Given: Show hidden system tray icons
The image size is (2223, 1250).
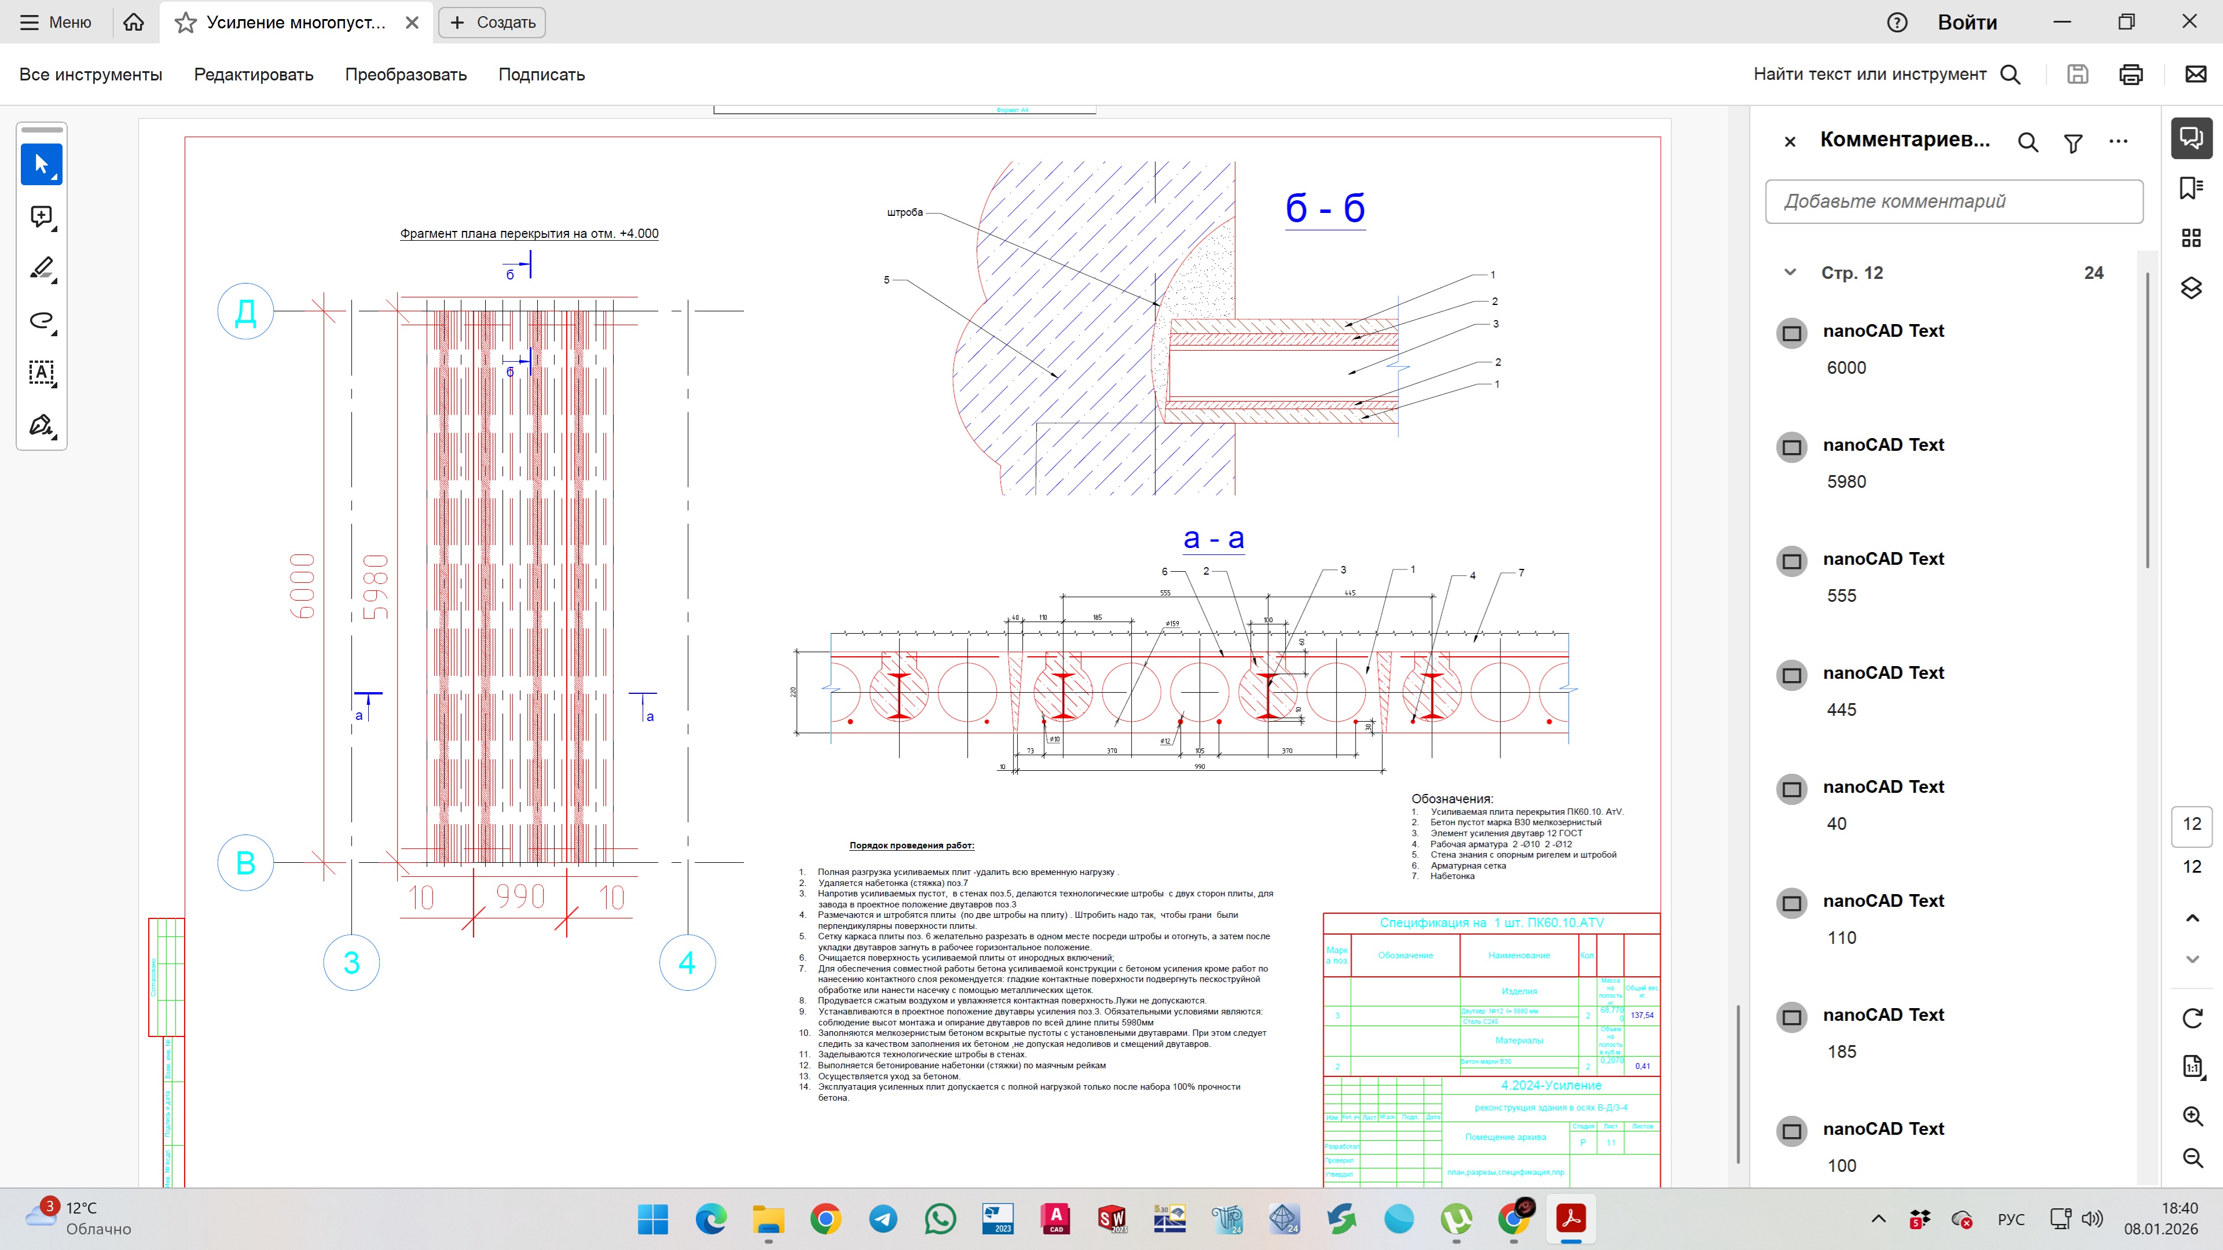Looking at the screenshot, I should [1879, 1219].
